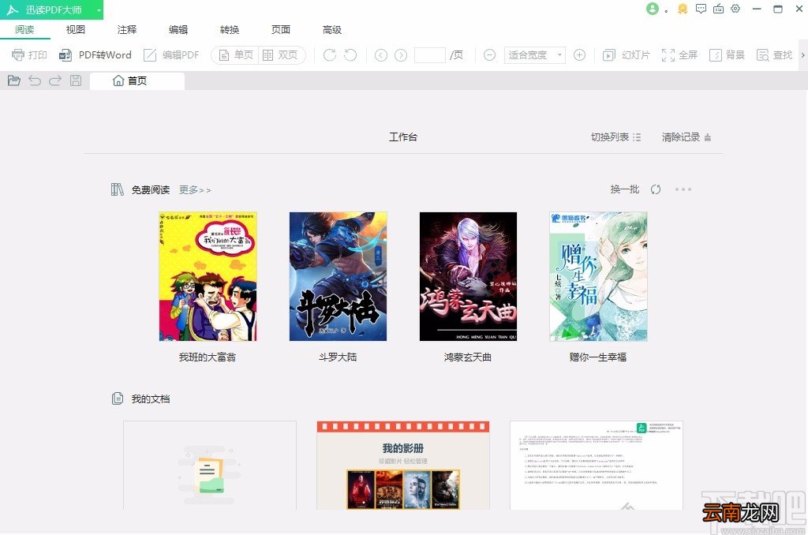The image size is (808, 535).
Task: Expand the toolbar overflow arrow
Action: tap(802, 54)
